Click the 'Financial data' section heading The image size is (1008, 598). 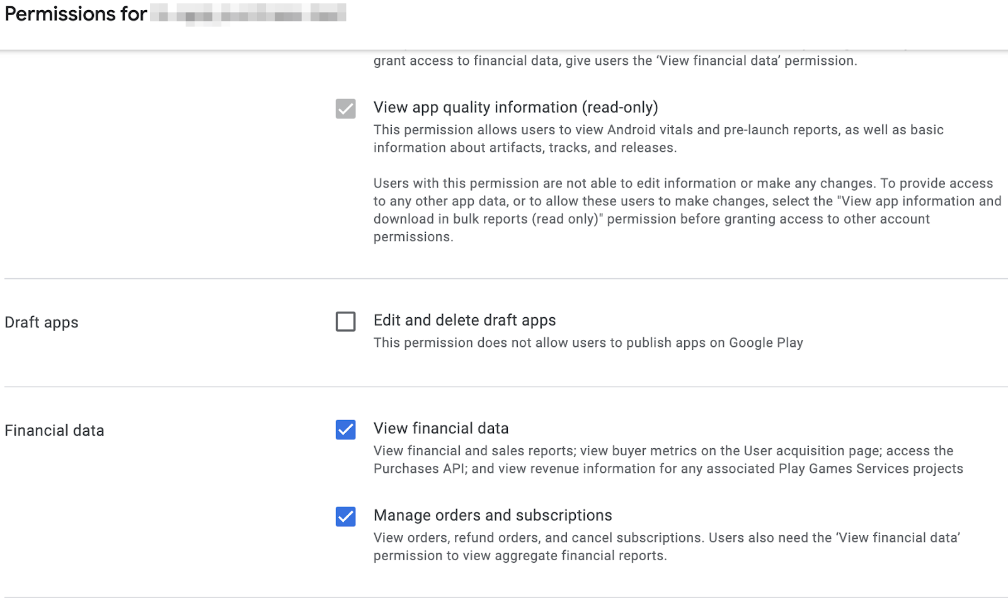[x=54, y=431]
